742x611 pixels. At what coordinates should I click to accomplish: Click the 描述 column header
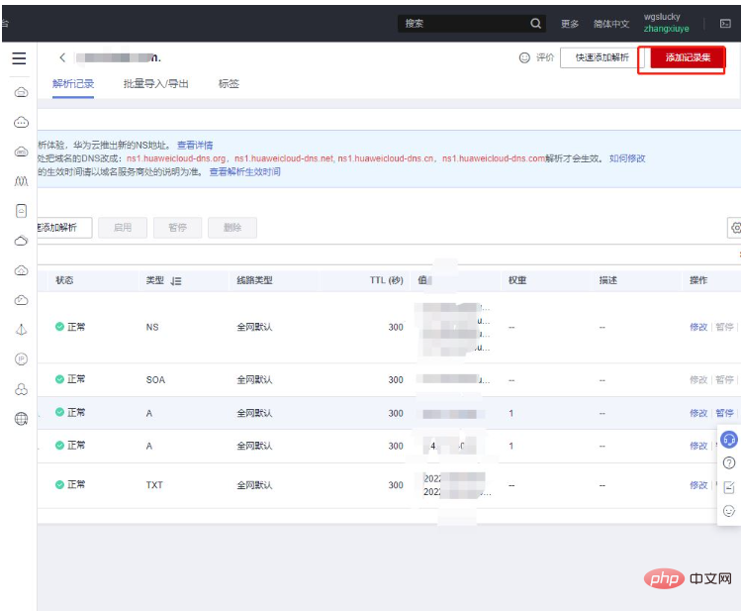608,280
